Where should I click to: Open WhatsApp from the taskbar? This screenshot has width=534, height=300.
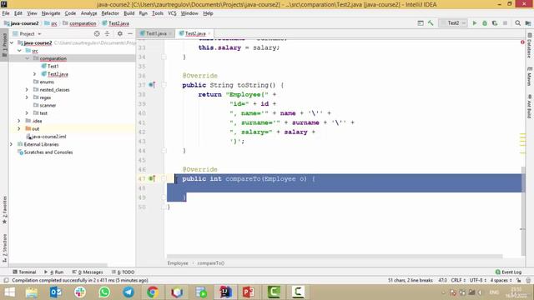point(104,292)
